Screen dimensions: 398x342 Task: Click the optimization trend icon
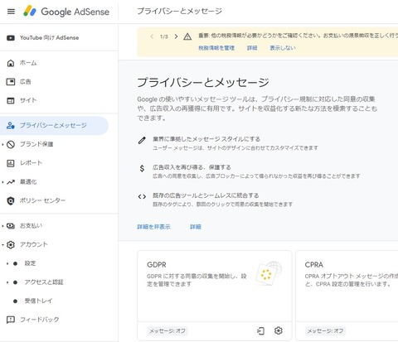[x=11, y=182]
